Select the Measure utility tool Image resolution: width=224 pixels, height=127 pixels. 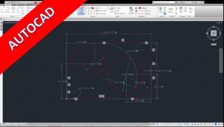click(171, 10)
